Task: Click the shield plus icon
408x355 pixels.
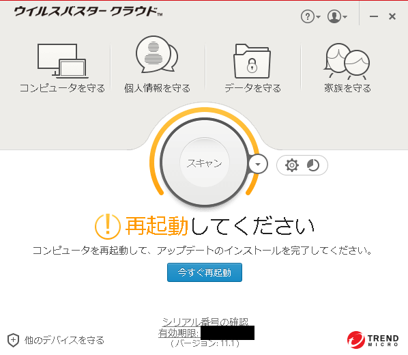Action: tap(13, 340)
